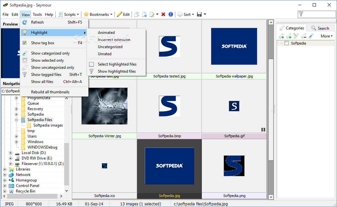
Task: Choose Uncategorized highlight option
Action: coord(116,47)
